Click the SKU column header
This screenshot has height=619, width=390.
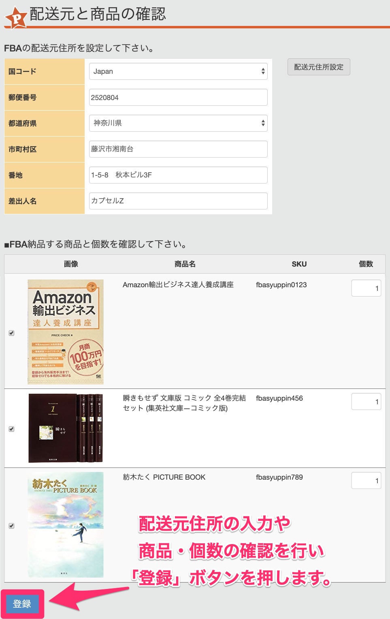(x=299, y=264)
